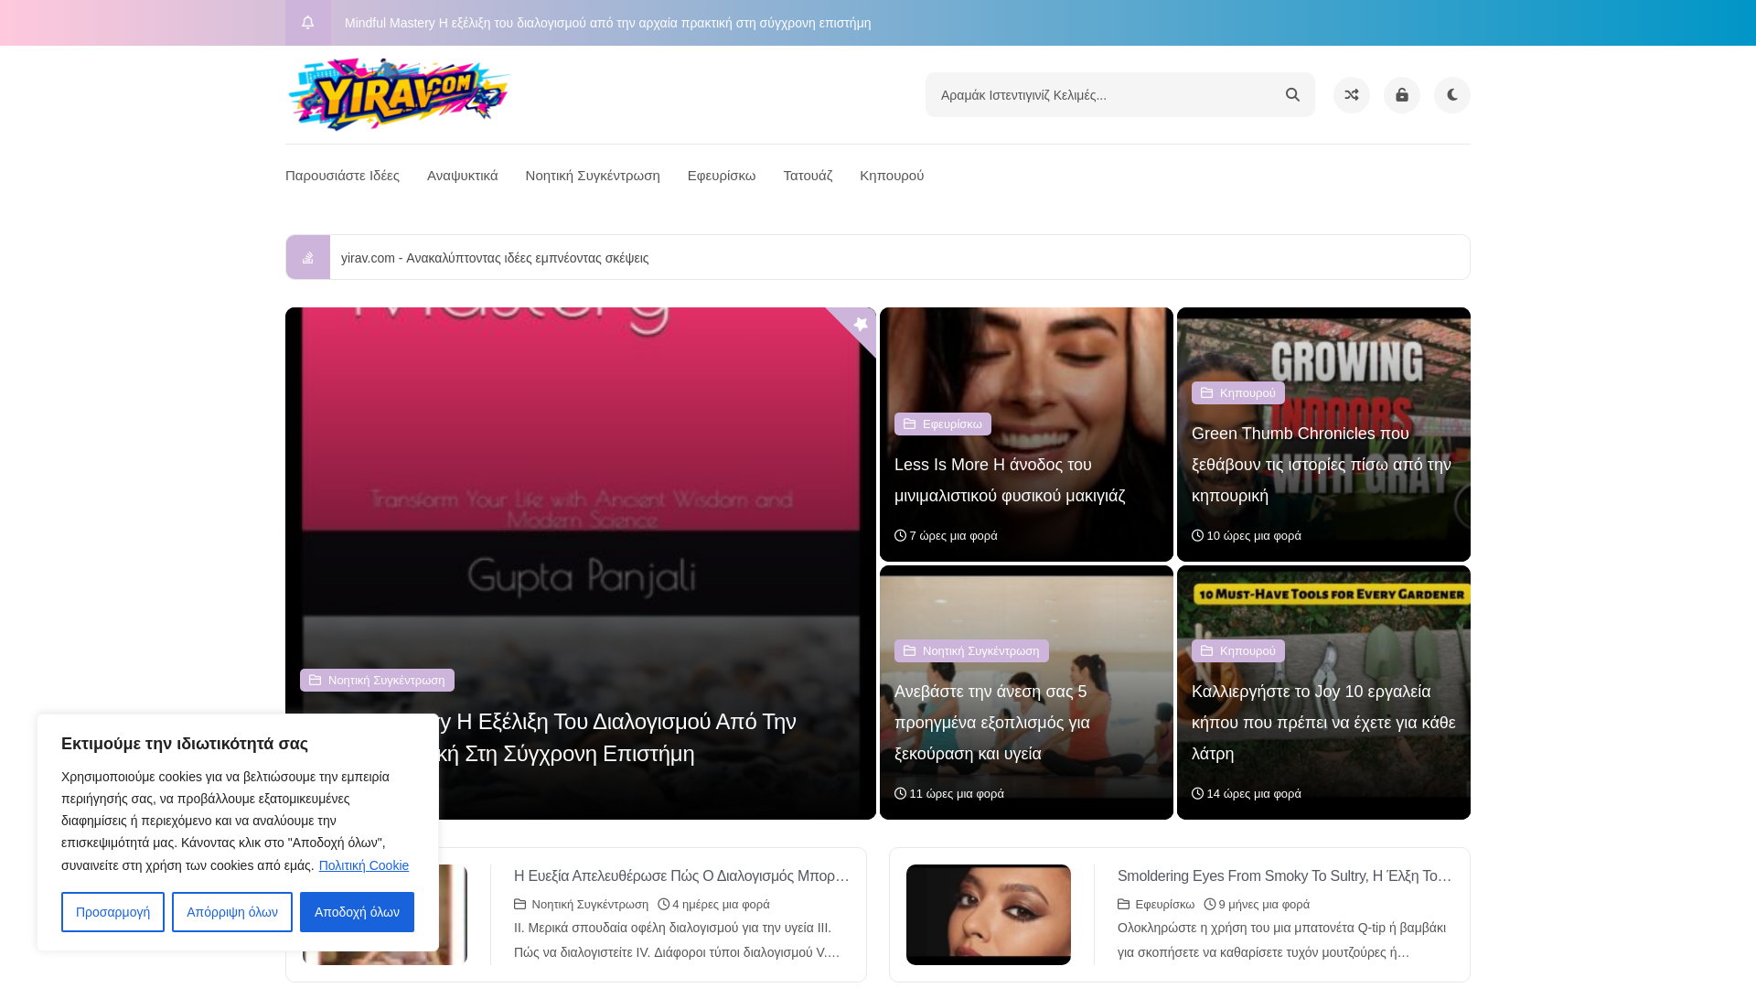Click the yirav.com breadcrumb text
Viewport: 1756px width, 988px height.
[495, 258]
